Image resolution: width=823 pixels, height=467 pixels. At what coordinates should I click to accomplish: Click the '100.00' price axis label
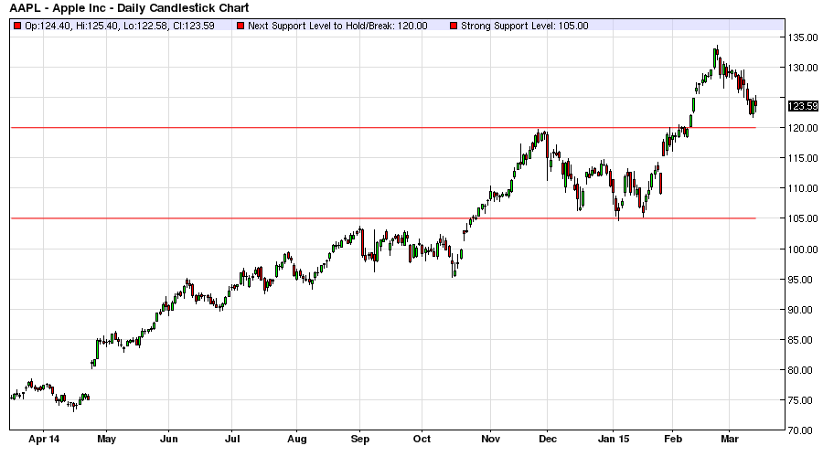[803, 249]
